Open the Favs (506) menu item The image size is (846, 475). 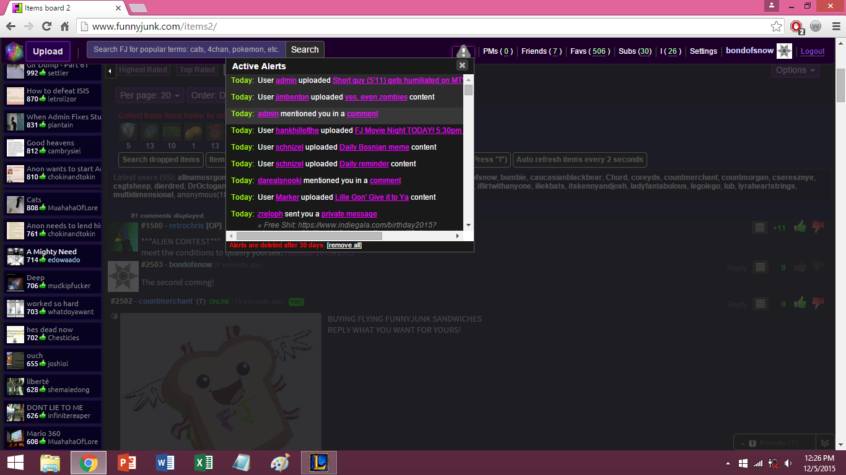pyautogui.click(x=590, y=51)
